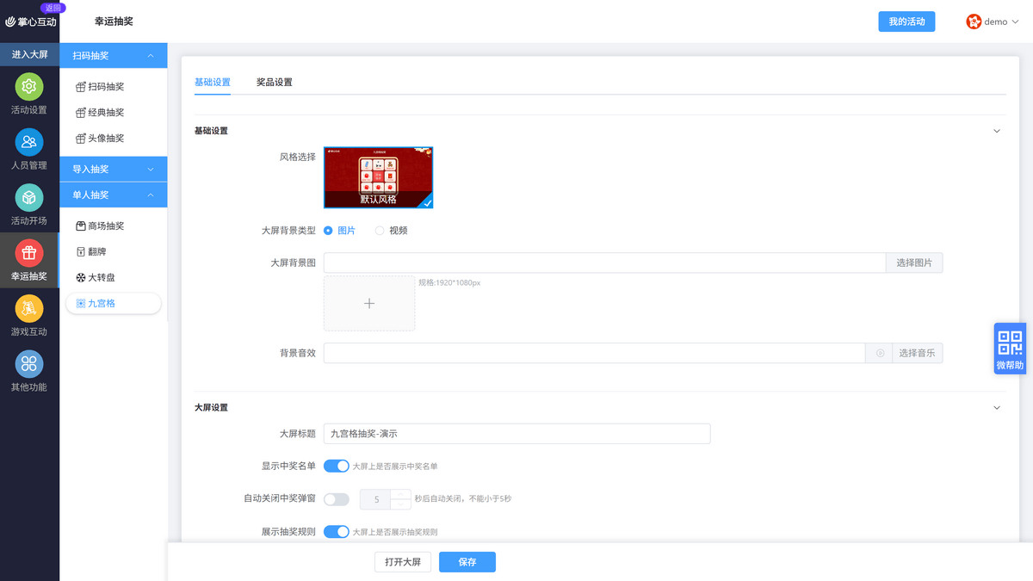
Task: Click the auto-close seconds stepper field
Action: (x=386, y=498)
